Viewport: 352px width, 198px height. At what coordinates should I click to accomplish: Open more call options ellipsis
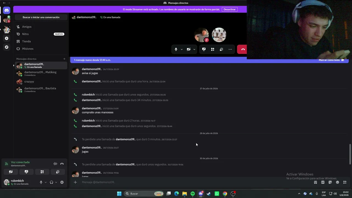(x=230, y=50)
